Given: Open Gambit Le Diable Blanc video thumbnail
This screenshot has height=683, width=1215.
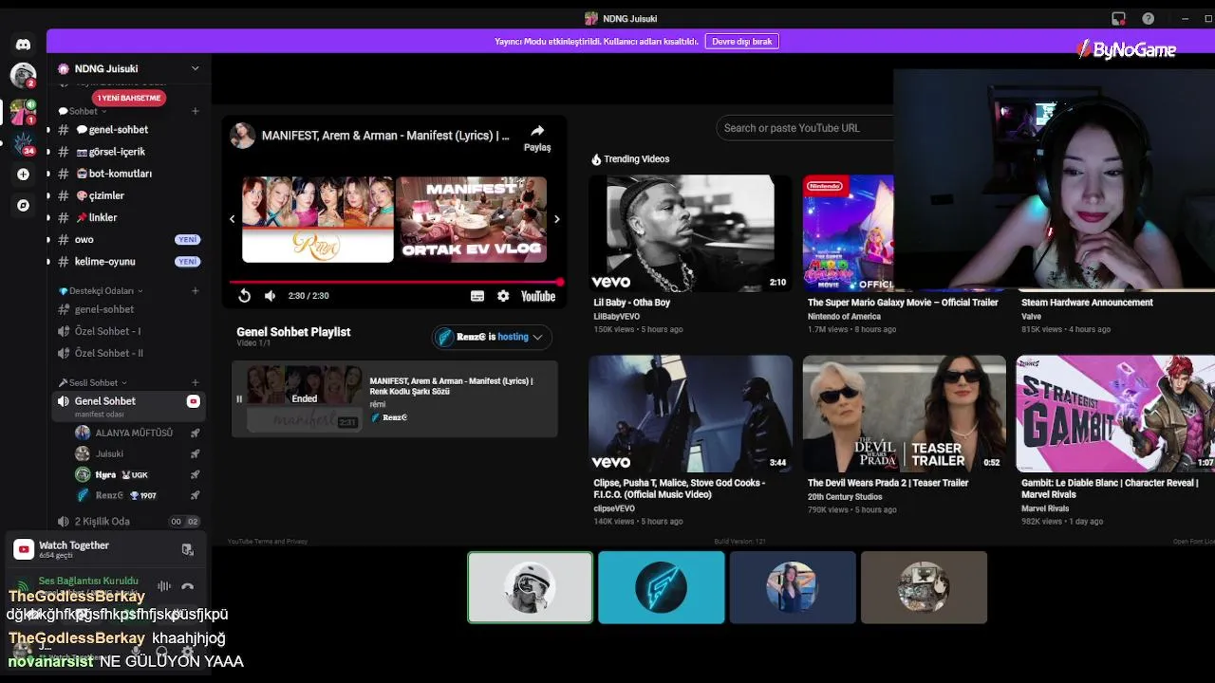Looking at the screenshot, I should (x=1115, y=414).
